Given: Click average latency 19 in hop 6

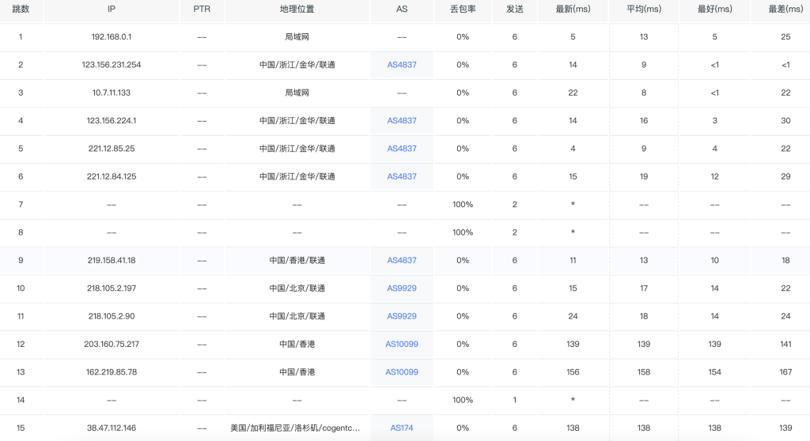Looking at the screenshot, I should (x=644, y=176).
